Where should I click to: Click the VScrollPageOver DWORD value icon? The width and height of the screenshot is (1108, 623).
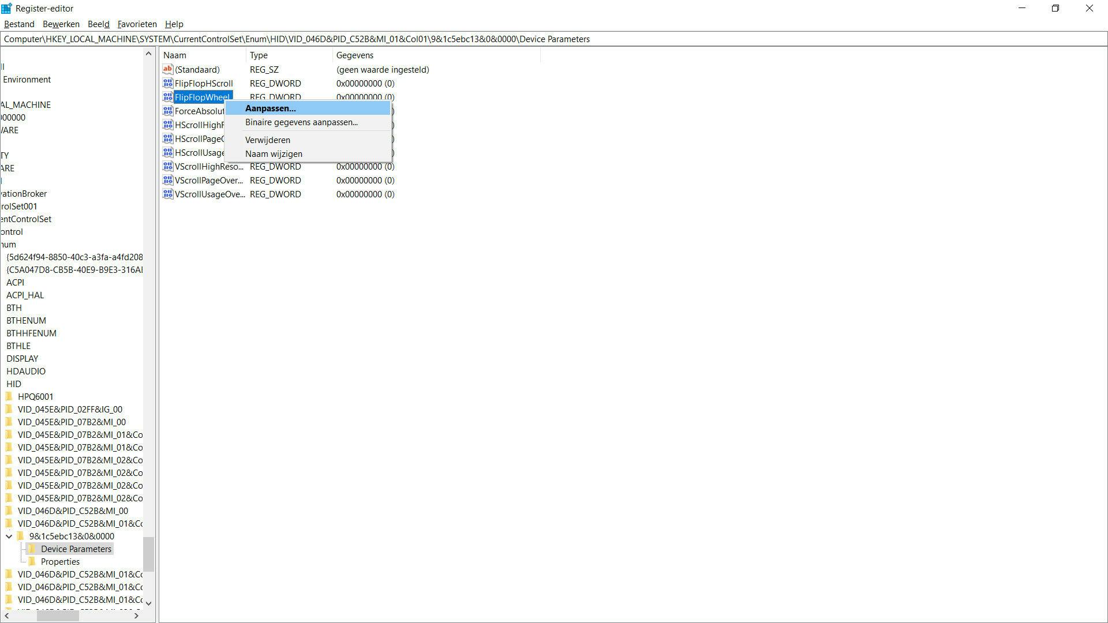tap(168, 180)
